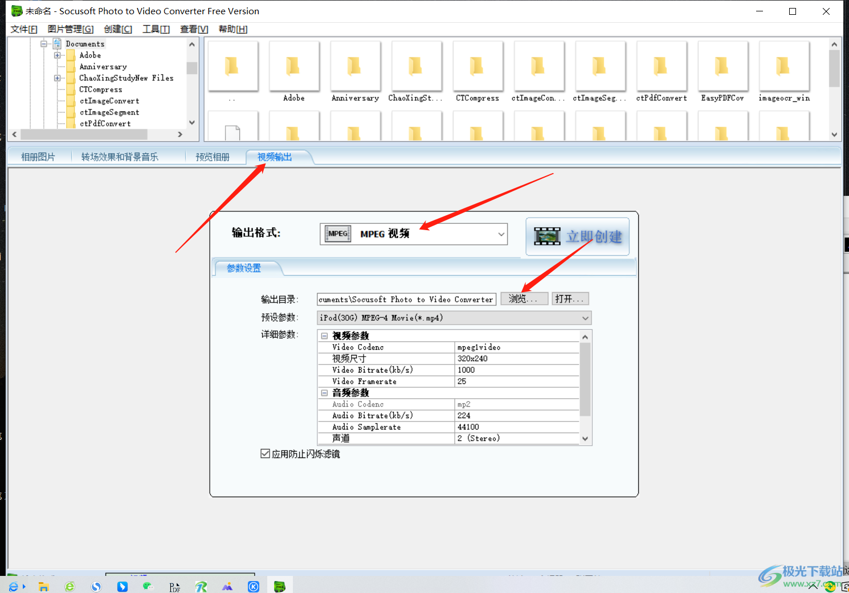849x593 pixels.
Task: Click the ctImageSeg... folder thumbnail
Action: point(601,67)
